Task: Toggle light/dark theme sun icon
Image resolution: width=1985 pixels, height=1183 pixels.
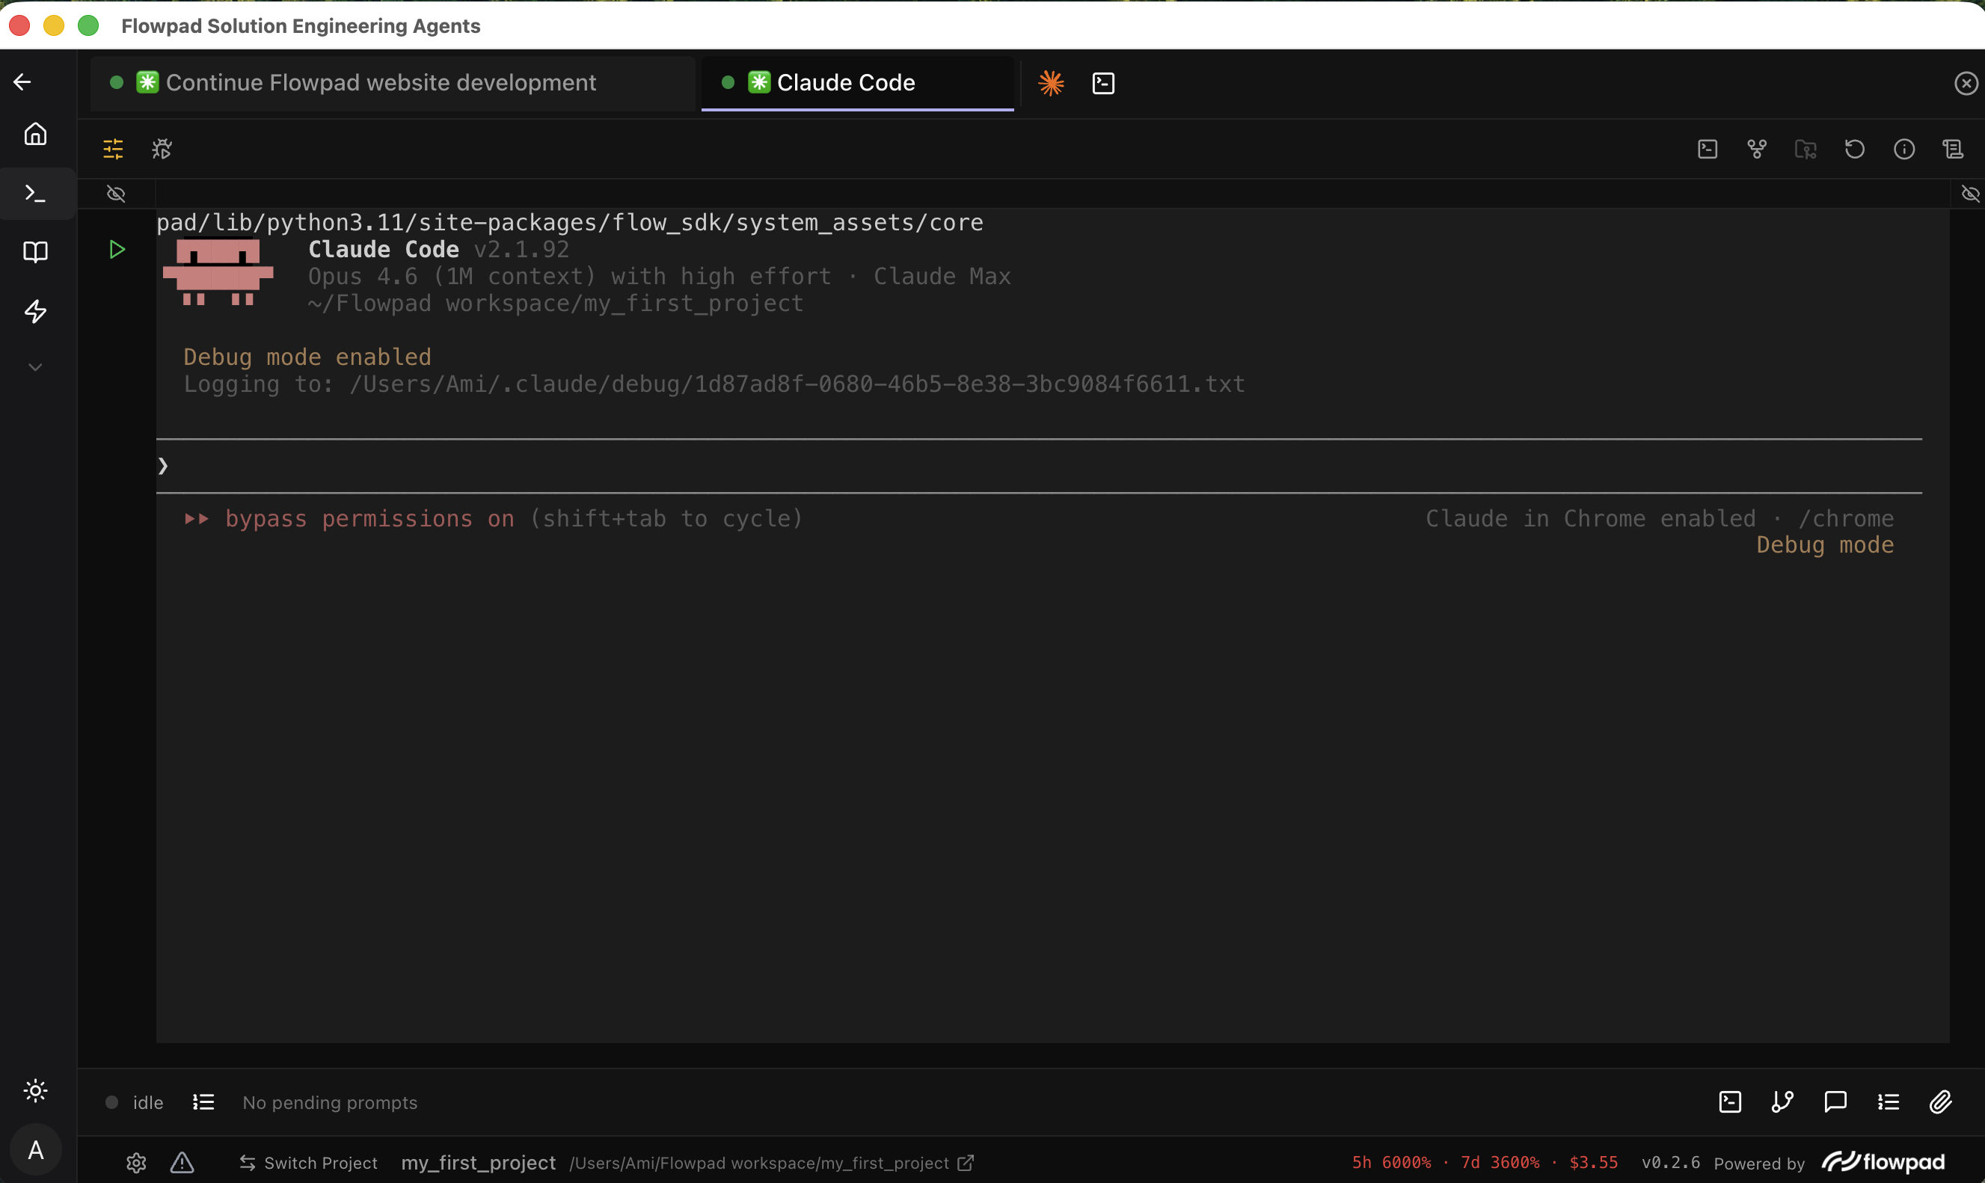Action: pos(35,1090)
